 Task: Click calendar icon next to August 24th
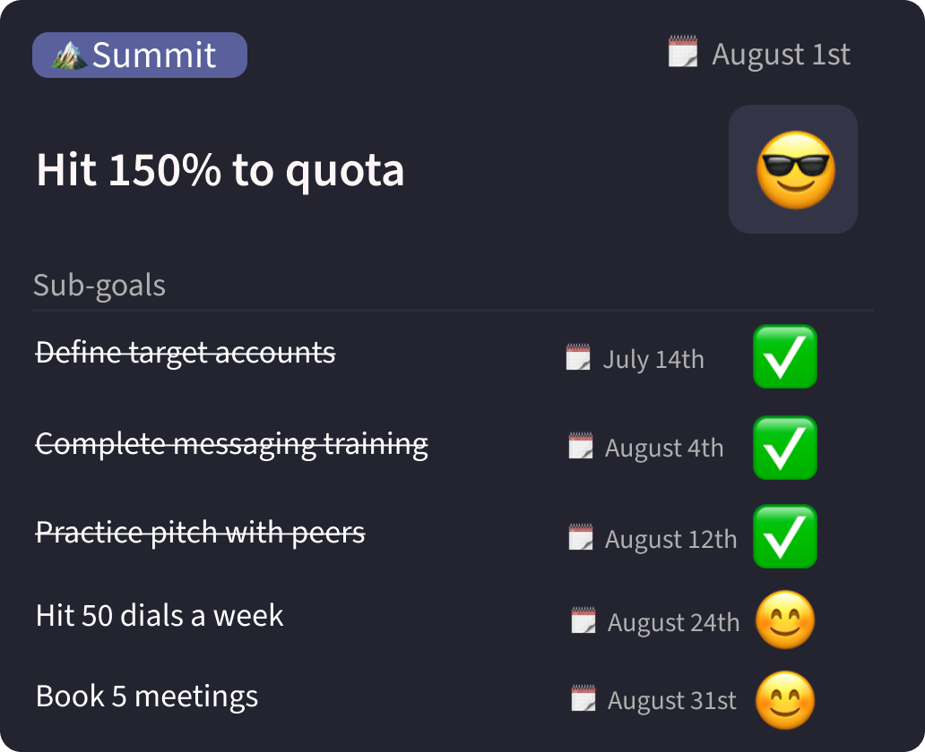point(584,620)
